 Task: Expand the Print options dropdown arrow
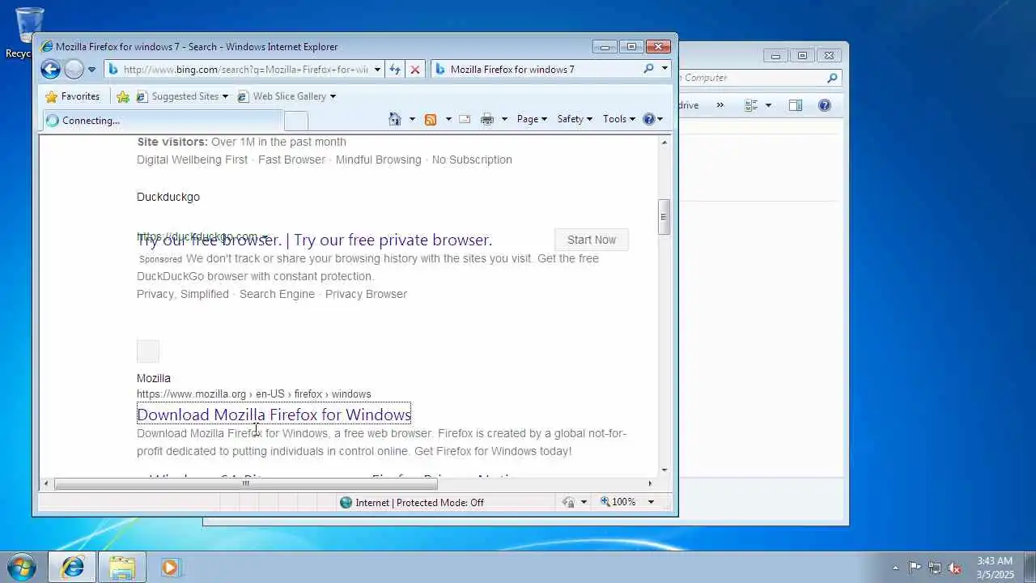point(504,119)
